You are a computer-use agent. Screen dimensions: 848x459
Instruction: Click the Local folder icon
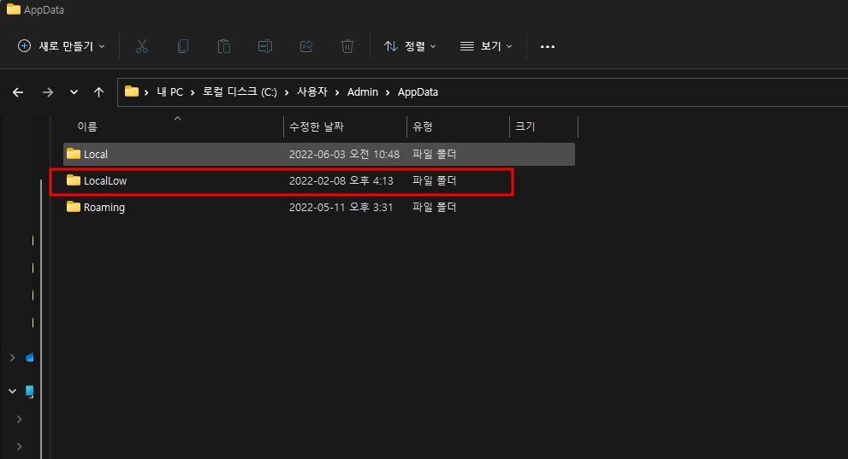[74, 154]
